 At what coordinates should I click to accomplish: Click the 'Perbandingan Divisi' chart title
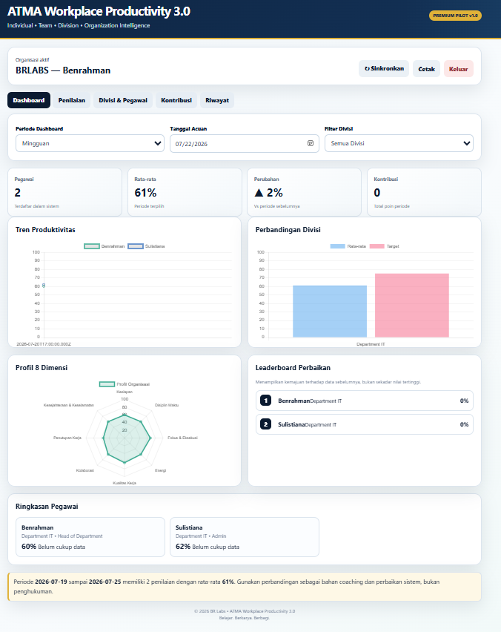288,230
